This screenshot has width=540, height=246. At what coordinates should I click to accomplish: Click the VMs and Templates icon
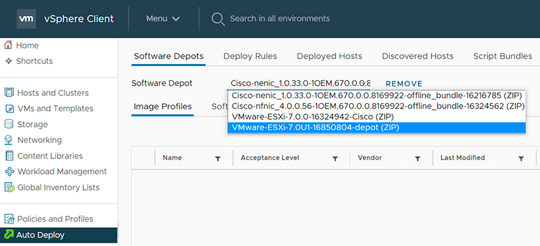[9, 109]
